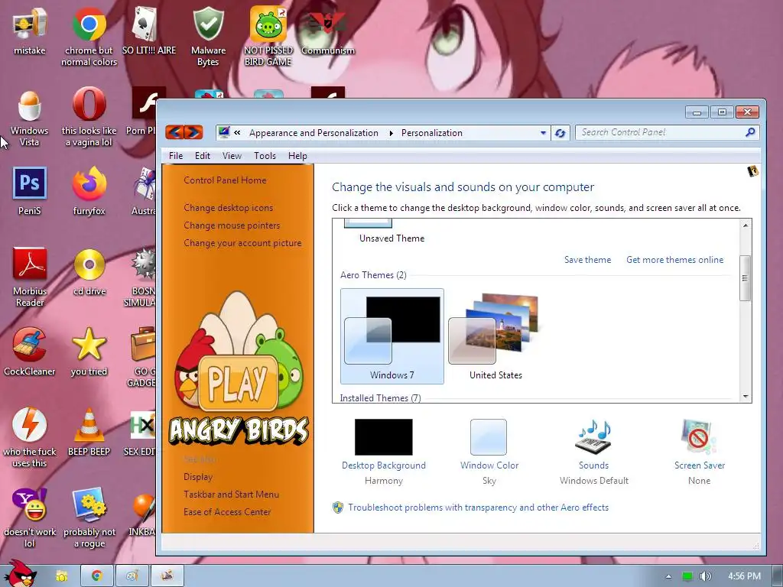
Task: Click the green tray status icon
Action: [x=687, y=576]
